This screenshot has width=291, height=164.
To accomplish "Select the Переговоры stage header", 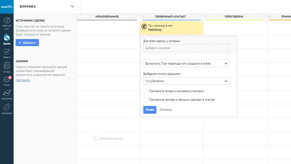I will click(x=234, y=17).
